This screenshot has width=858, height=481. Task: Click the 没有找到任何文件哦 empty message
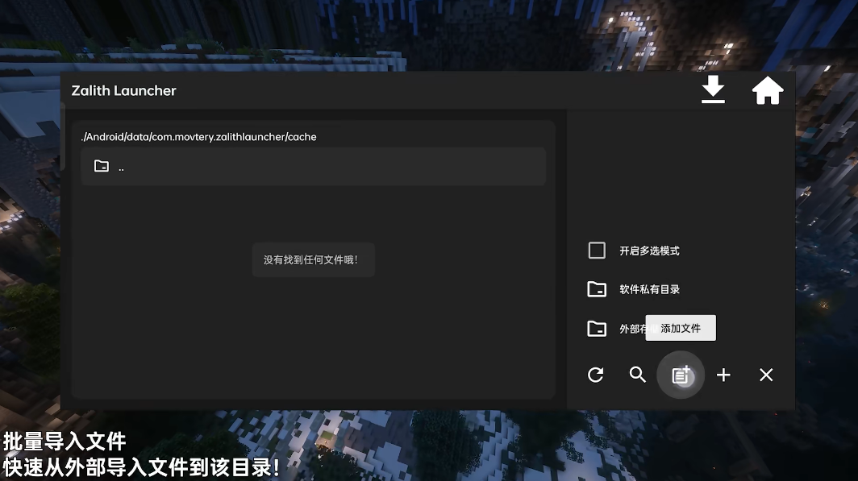pos(313,259)
